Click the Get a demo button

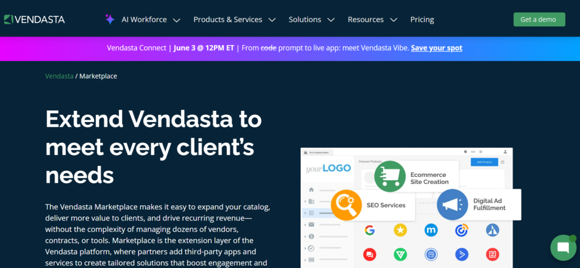point(539,20)
